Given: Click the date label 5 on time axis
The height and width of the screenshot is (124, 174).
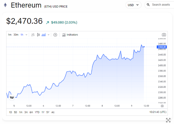Looking at the screenshot, I should [14, 106].
